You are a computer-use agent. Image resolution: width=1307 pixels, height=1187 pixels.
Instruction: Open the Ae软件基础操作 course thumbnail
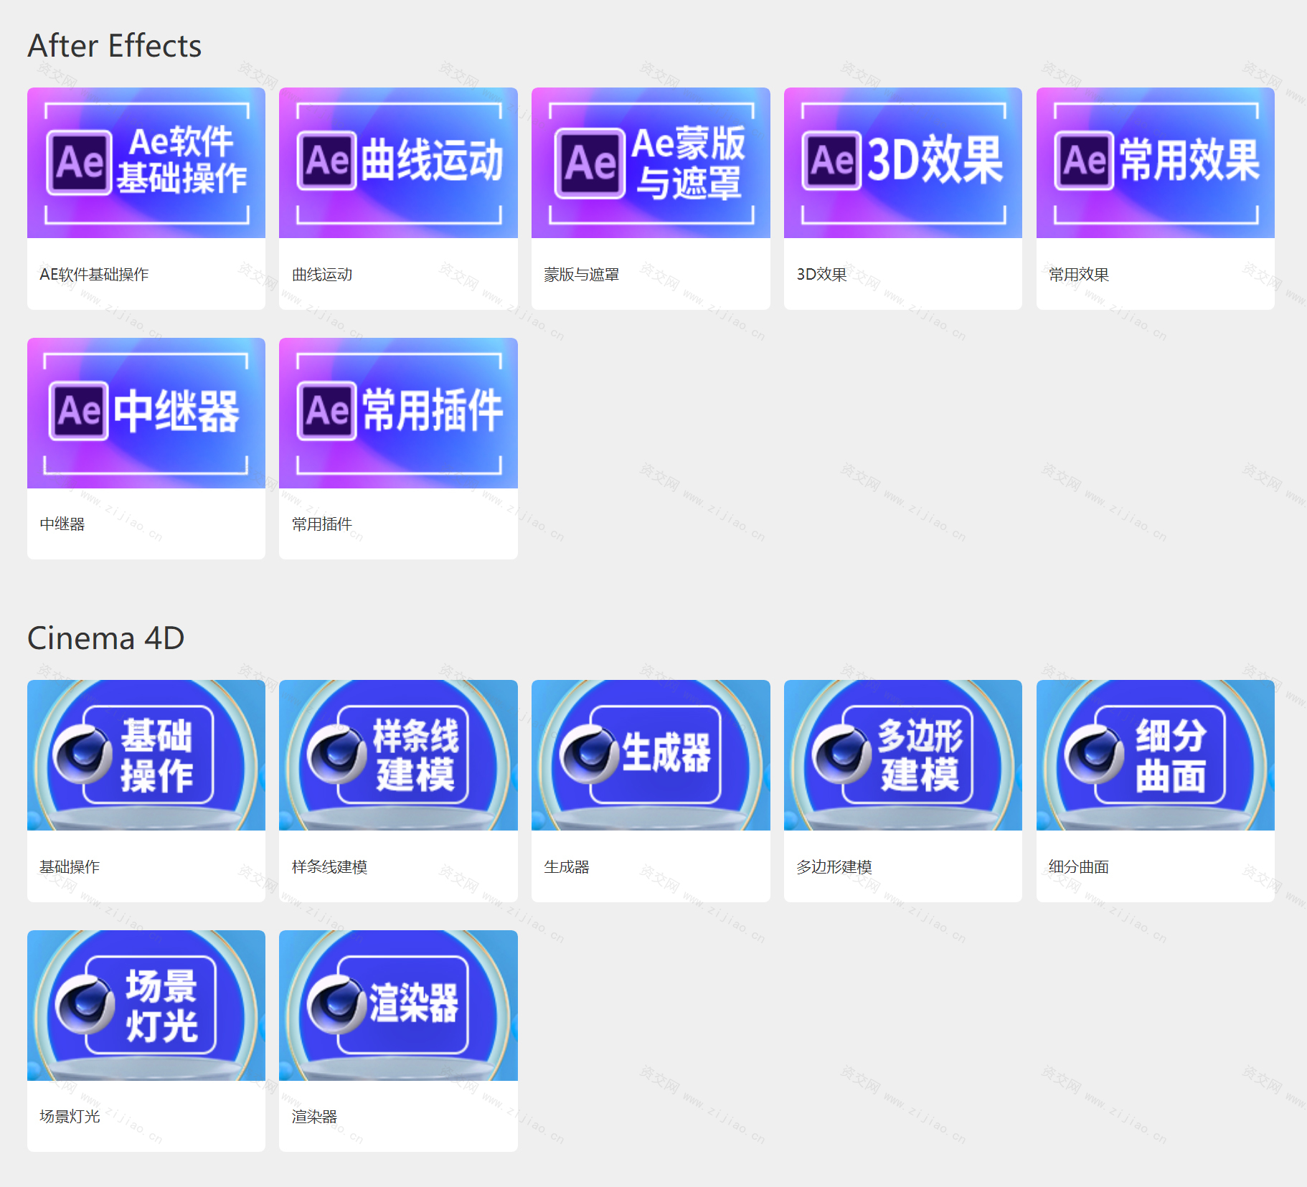pos(146,163)
